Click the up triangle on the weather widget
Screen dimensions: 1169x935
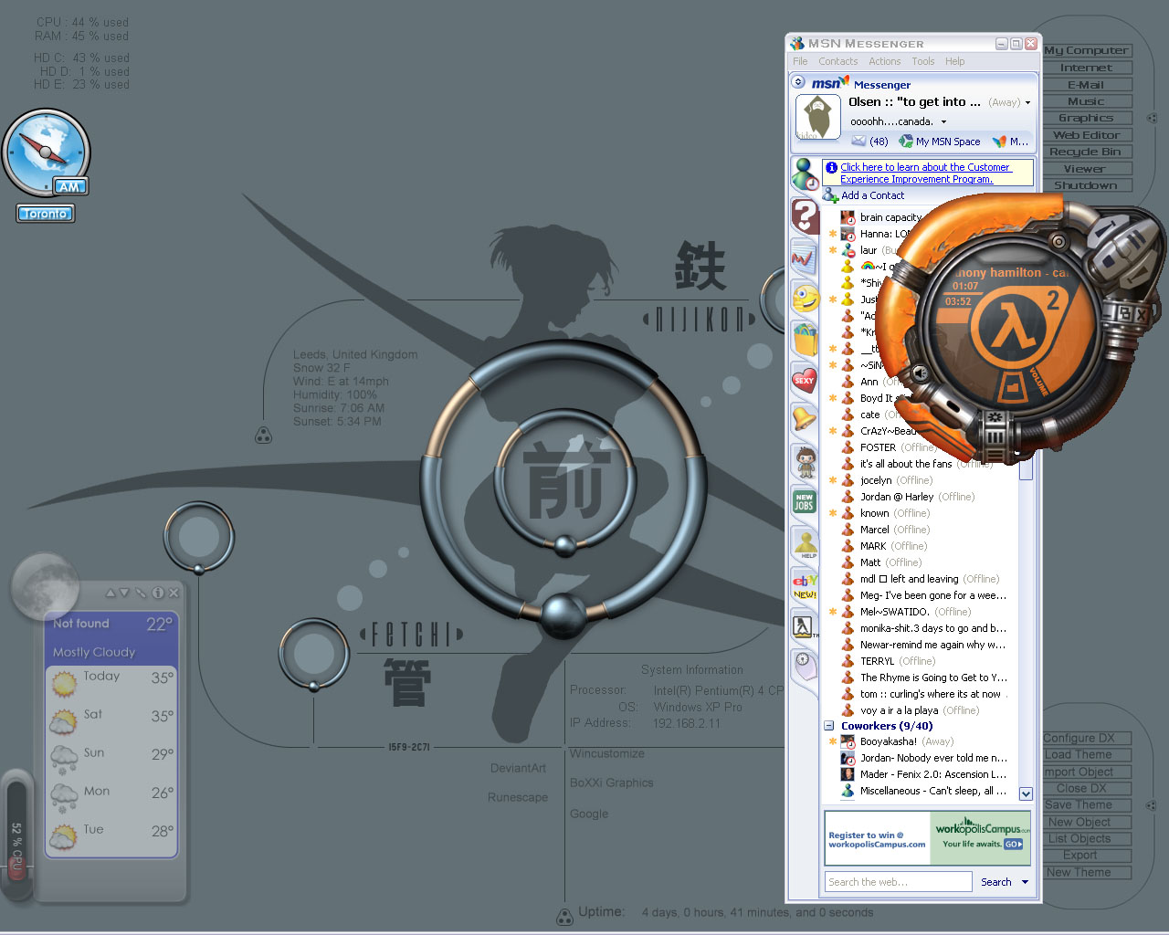pos(111,593)
